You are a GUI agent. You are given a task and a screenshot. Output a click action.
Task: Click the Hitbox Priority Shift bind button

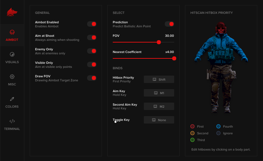[x=159, y=79]
